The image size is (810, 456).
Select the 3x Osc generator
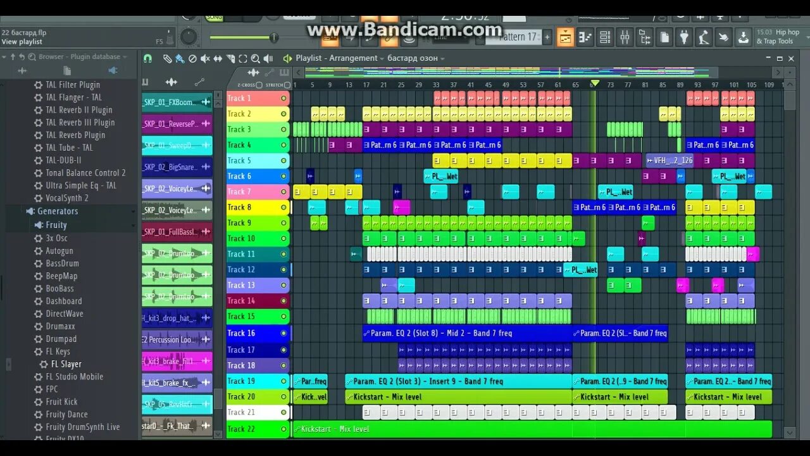pos(56,238)
